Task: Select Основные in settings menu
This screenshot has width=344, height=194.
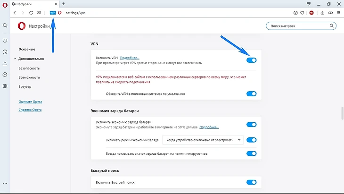Action: [x=27, y=49]
